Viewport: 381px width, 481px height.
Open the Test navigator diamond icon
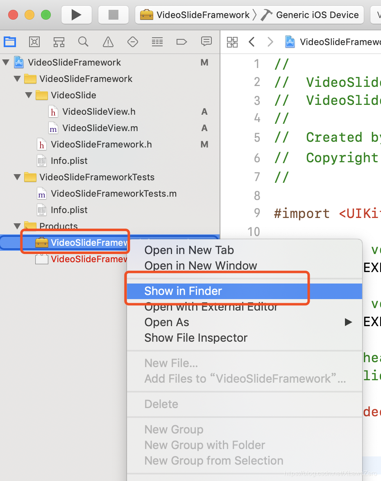[x=132, y=42]
